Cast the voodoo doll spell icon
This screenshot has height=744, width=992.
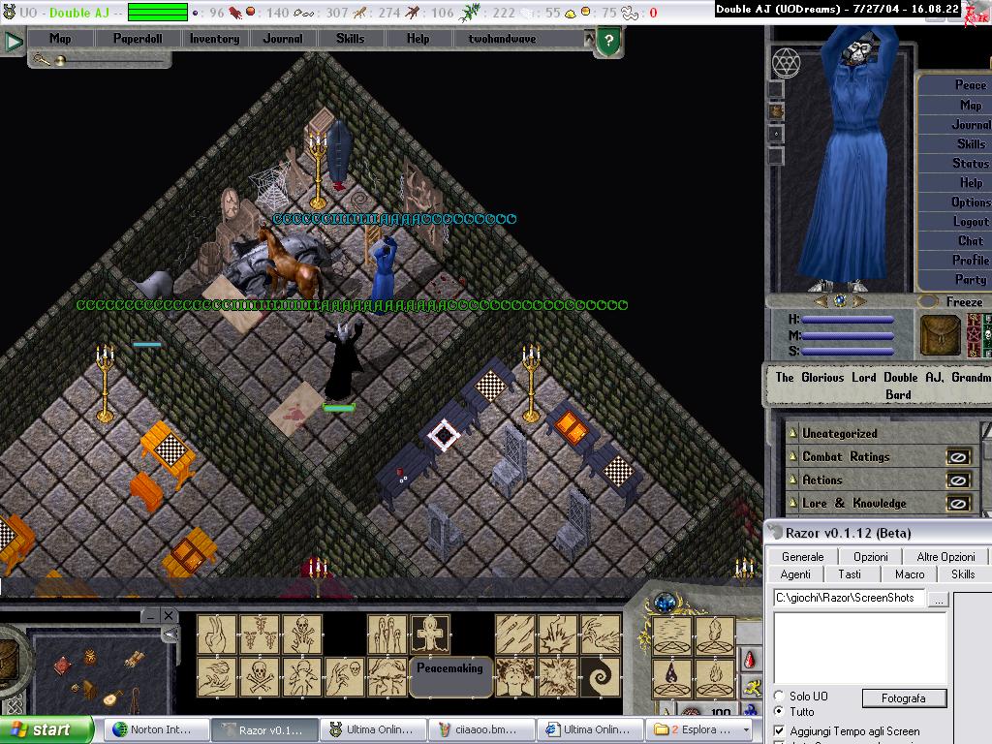click(302, 676)
